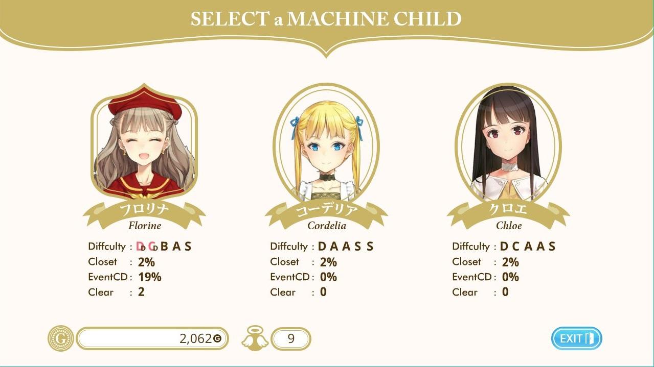654x367 pixels.
Task: Click Florine's difficulty rating letters
Action: click(165, 247)
